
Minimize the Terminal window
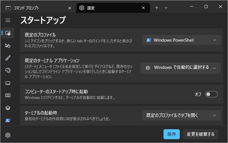(192, 7)
